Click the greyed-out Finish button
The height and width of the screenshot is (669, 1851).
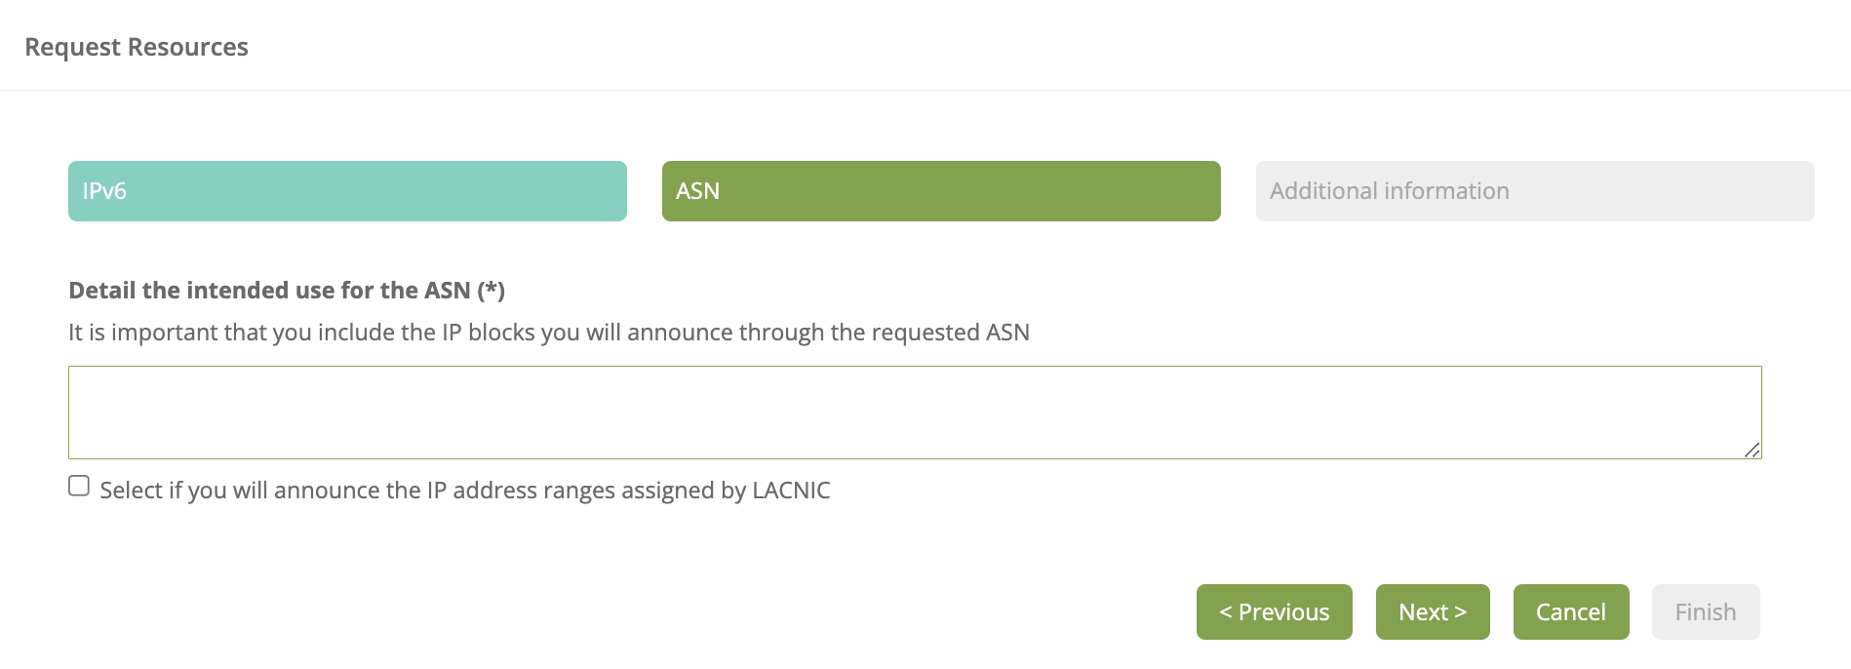(1705, 611)
